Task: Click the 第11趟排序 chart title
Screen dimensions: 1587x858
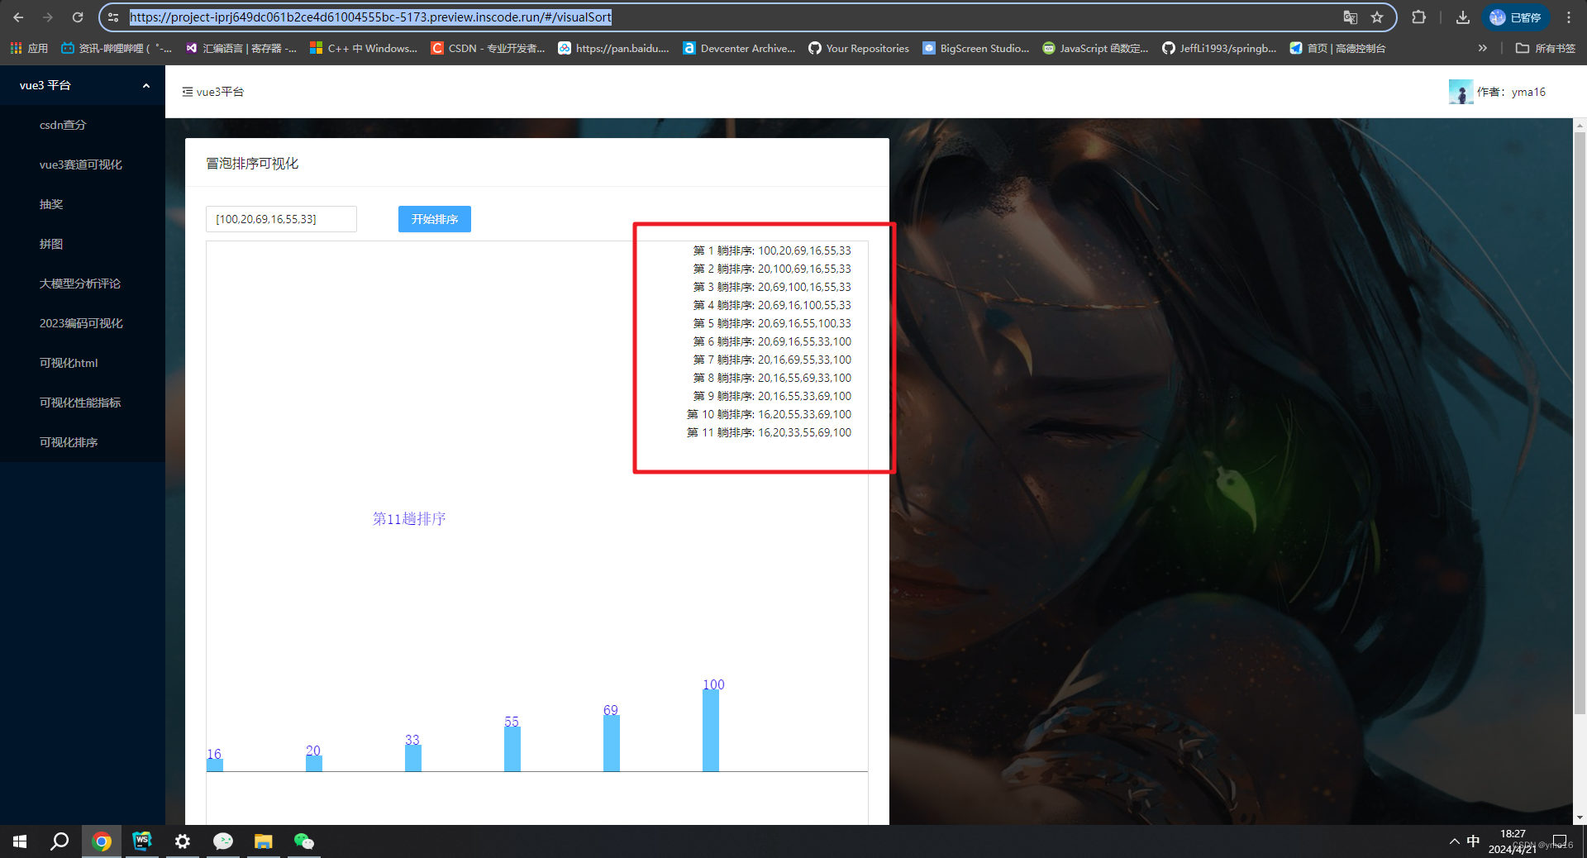Action: [x=409, y=519]
